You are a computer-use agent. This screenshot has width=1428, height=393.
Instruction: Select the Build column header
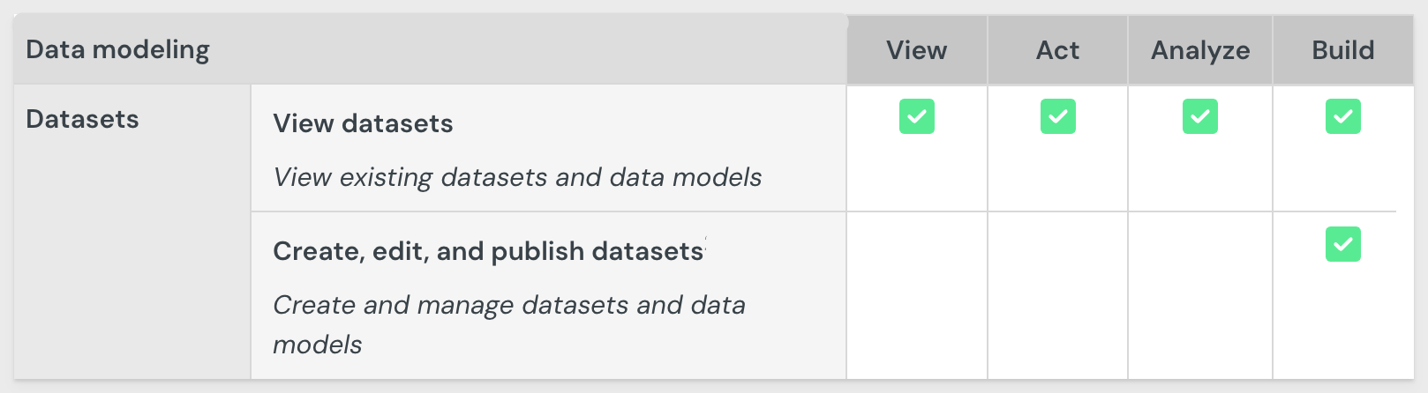[1342, 50]
